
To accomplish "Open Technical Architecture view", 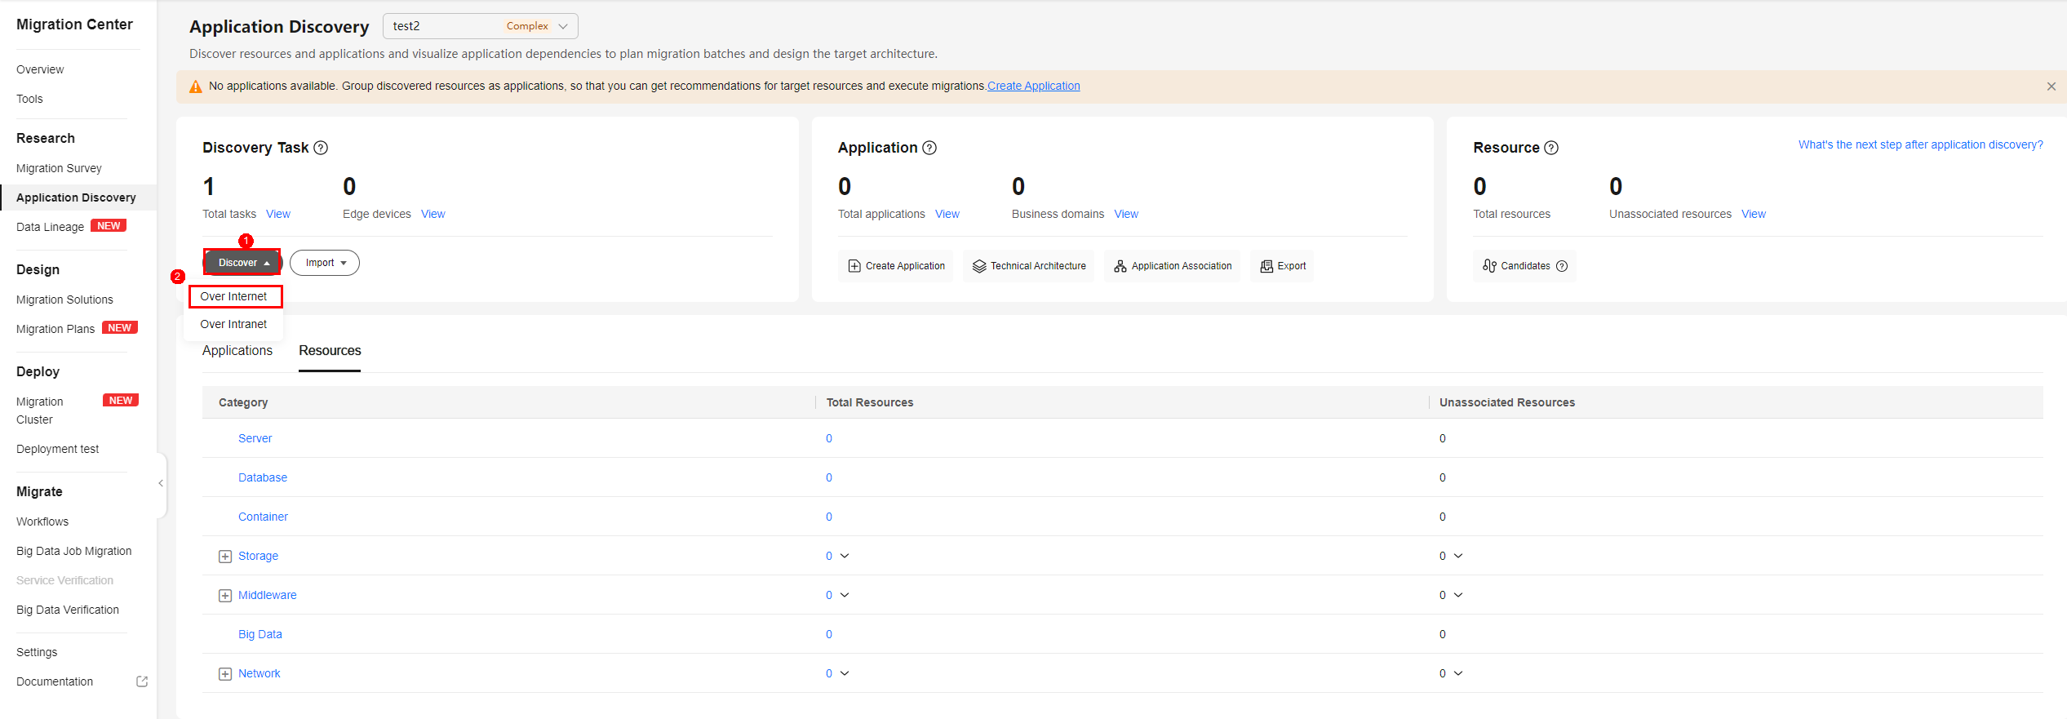I will [x=1029, y=266].
